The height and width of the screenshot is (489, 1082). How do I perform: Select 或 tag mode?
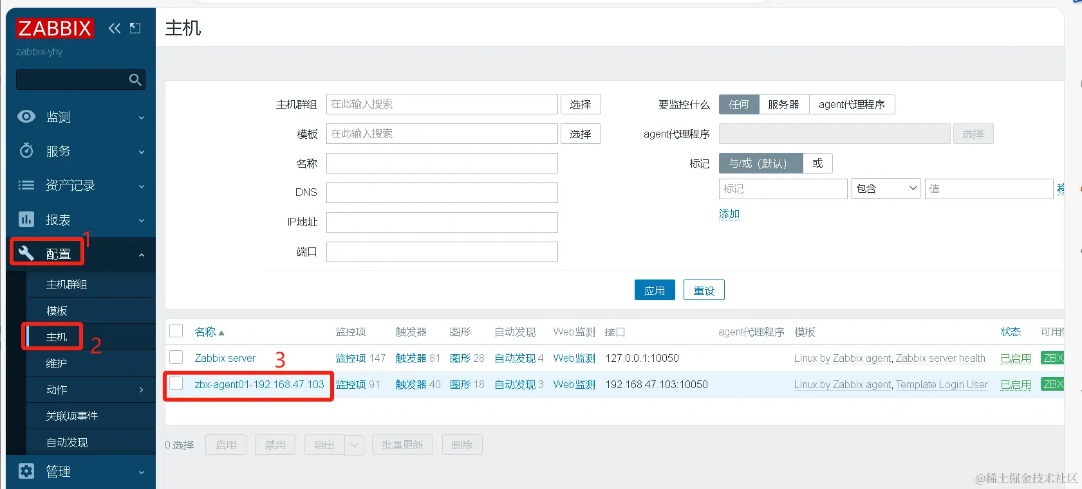click(x=817, y=163)
